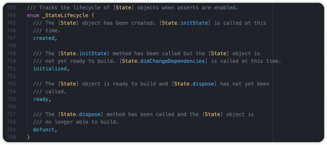Screen dimensions: 327x145
Task: Click the text 'no longer able to build'
Action: click(80, 122)
